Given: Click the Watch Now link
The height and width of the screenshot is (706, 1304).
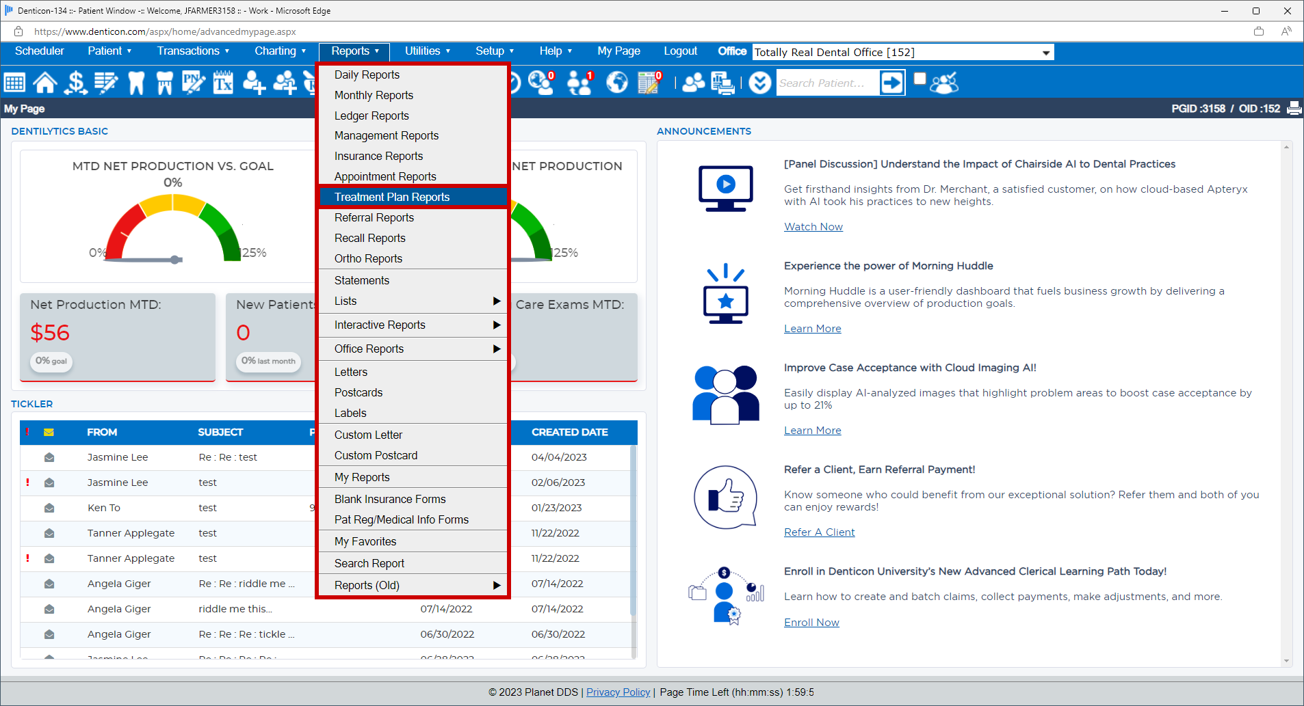Looking at the screenshot, I should tap(813, 227).
